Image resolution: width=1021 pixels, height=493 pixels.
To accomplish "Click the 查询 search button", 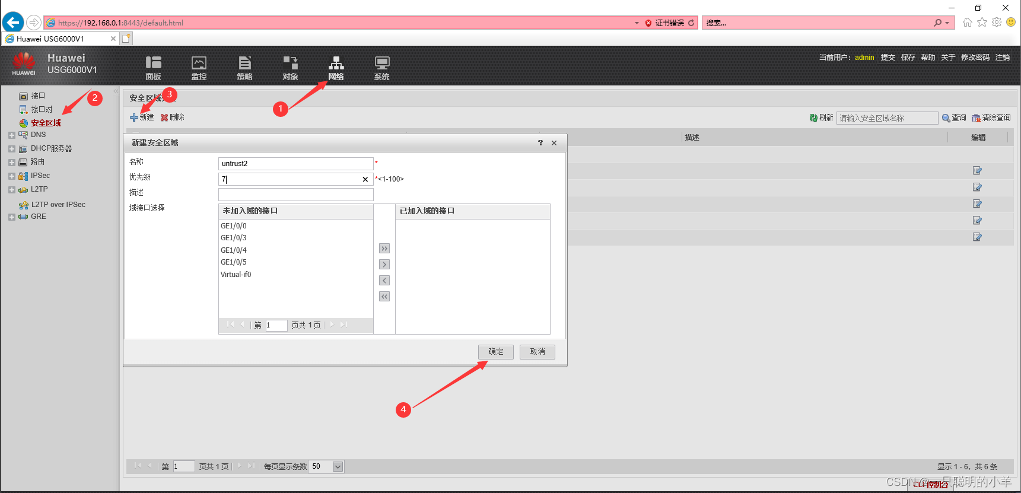I will tap(954, 118).
